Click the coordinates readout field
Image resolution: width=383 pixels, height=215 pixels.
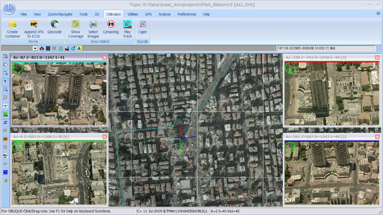[325, 49]
